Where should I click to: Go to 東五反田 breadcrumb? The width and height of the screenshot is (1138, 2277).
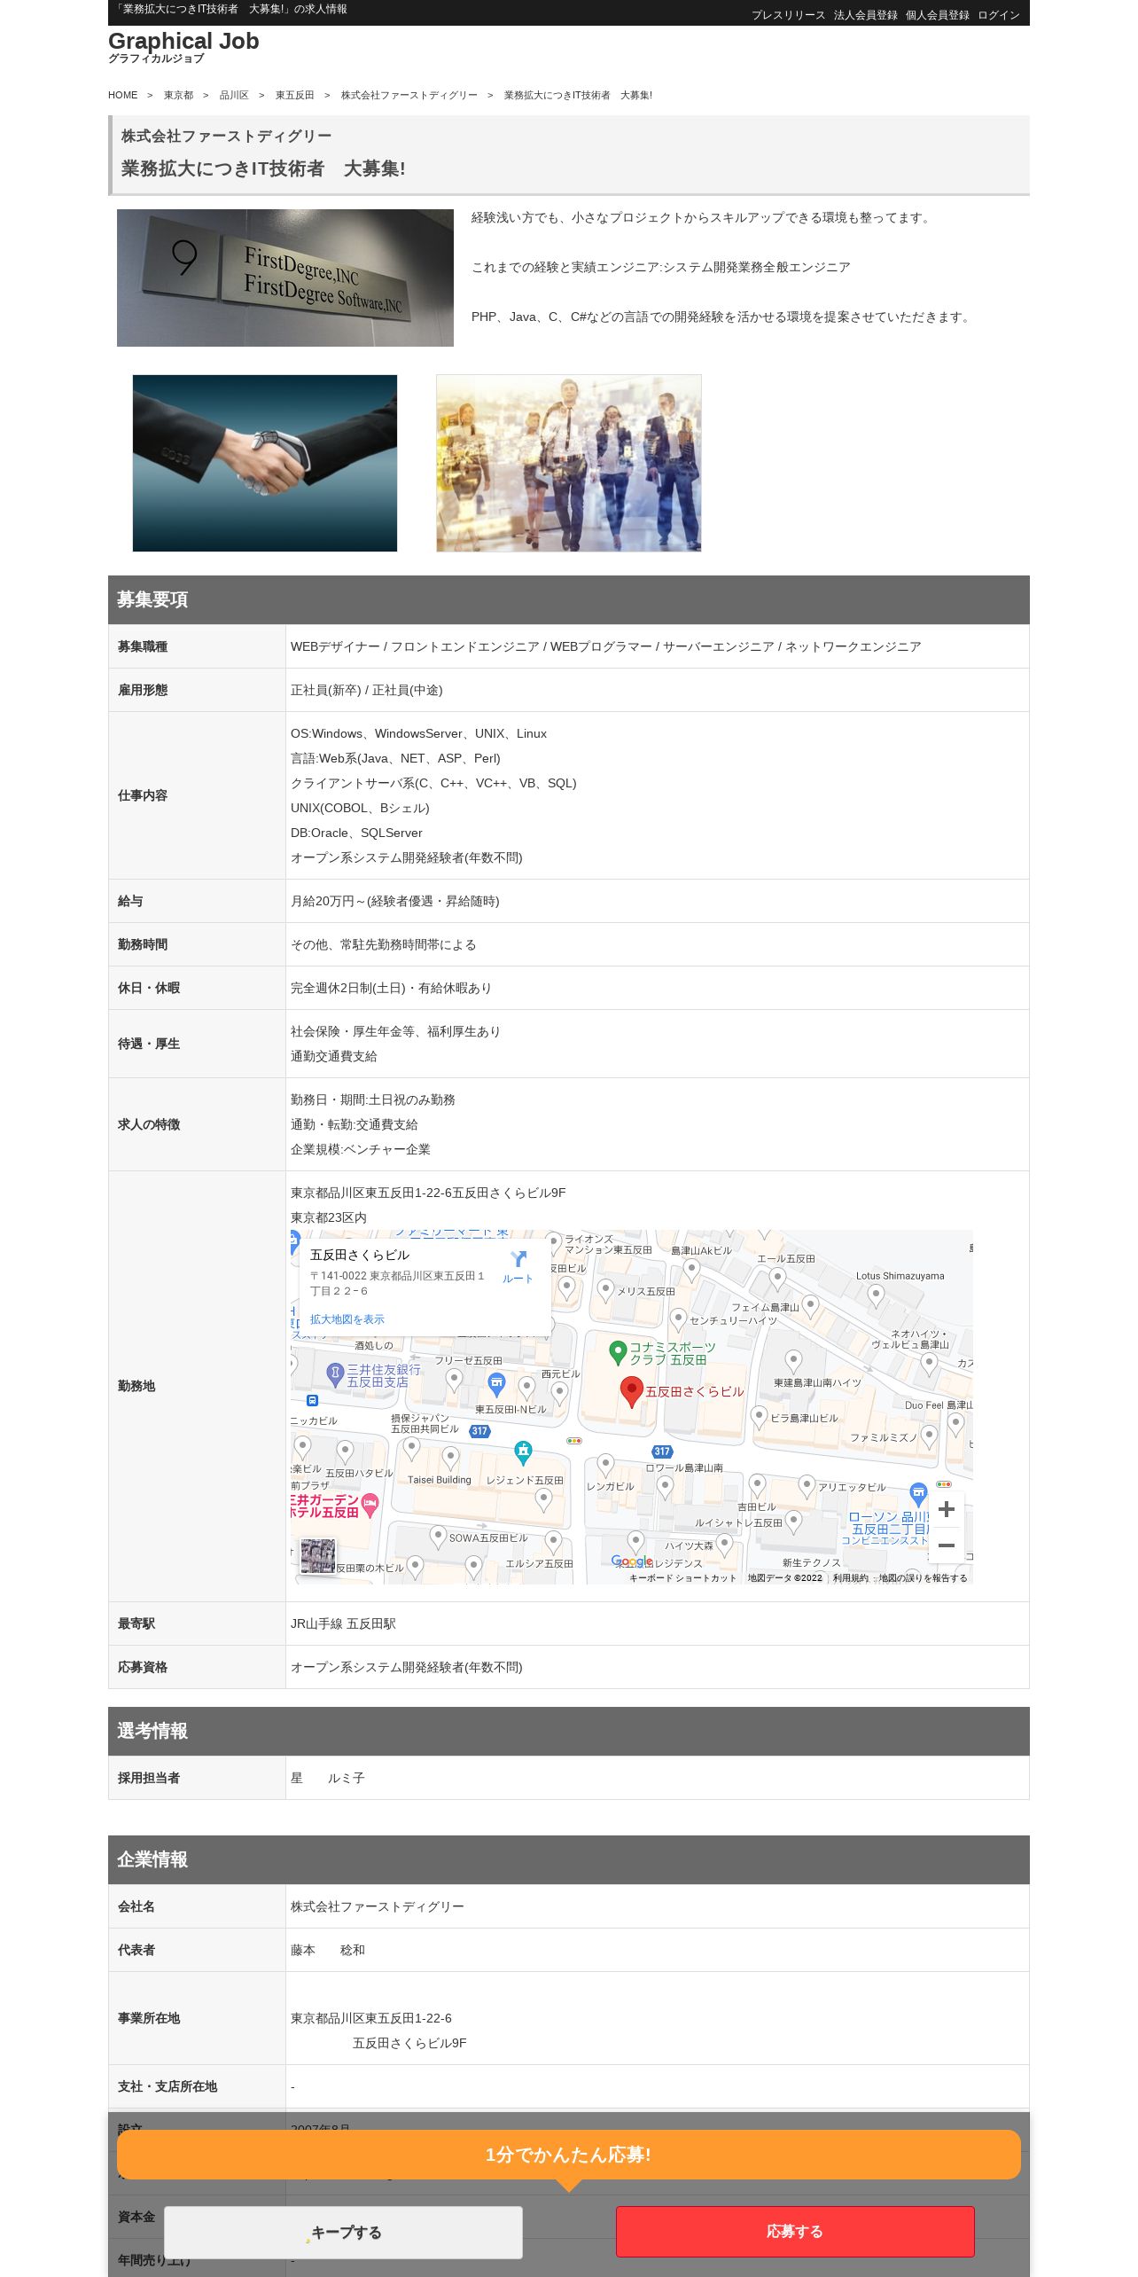click(294, 95)
